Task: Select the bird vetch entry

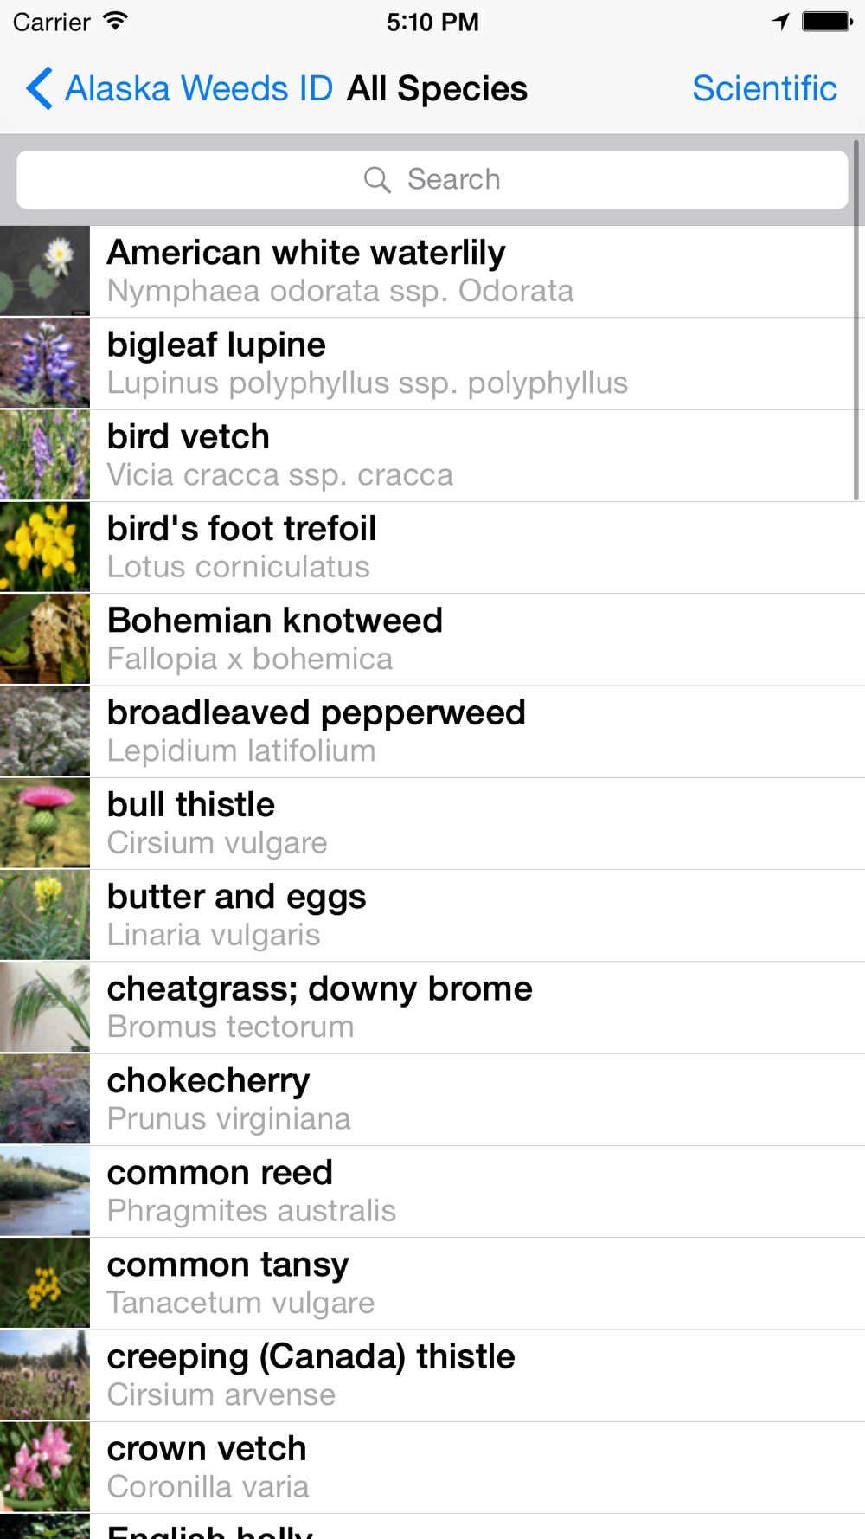Action: (x=432, y=455)
